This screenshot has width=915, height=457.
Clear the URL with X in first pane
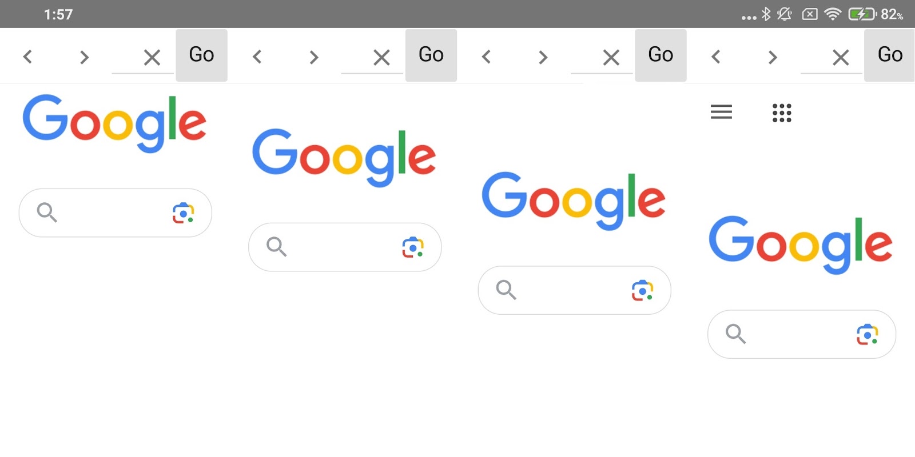[x=152, y=57]
